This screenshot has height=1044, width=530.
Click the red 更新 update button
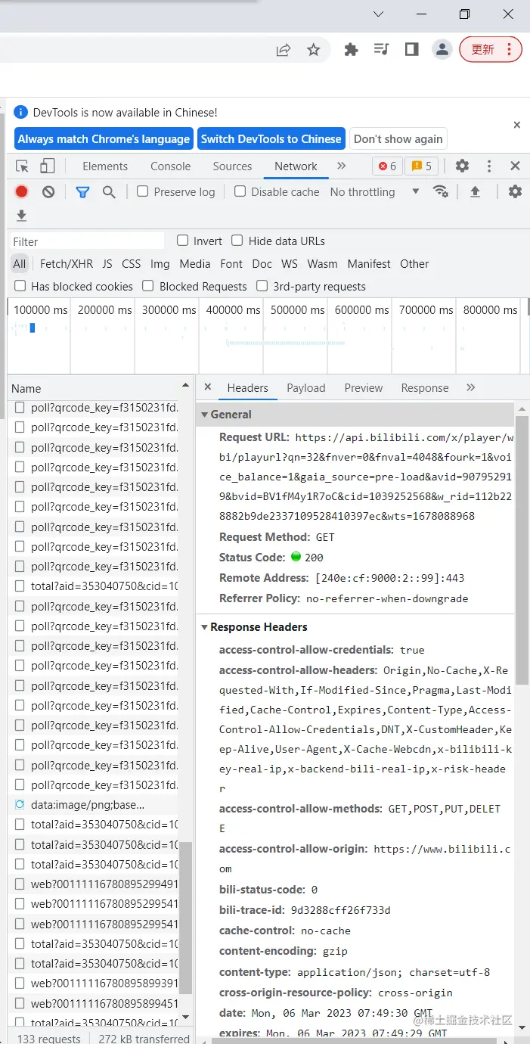tap(491, 50)
